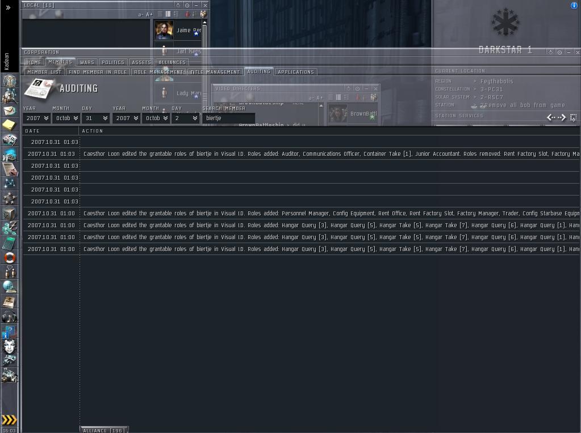The width and height of the screenshot is (581, 433).
Task: Click the question mark info sidebar icon
Action: (9, 332)
